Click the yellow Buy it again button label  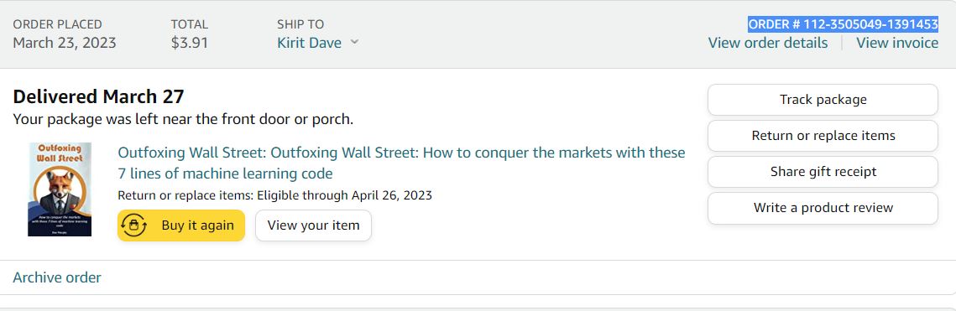pyautogui.click(x=197, y=225)
